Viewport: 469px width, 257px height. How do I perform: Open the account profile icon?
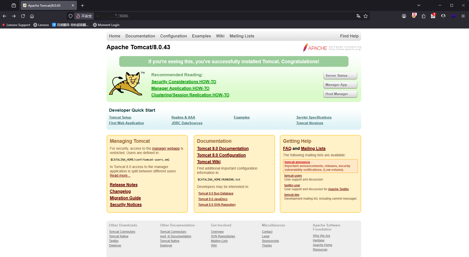click(x=404, y=16)
